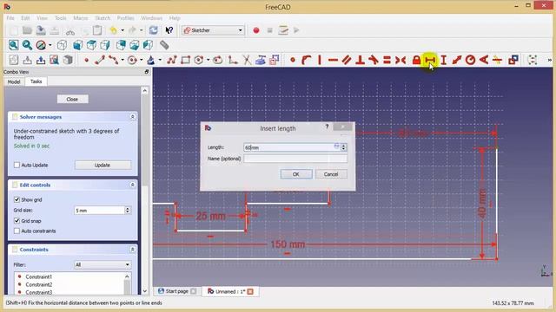Click the red record macro button
This screenshot has width=556, height=312.
point(256,30)
